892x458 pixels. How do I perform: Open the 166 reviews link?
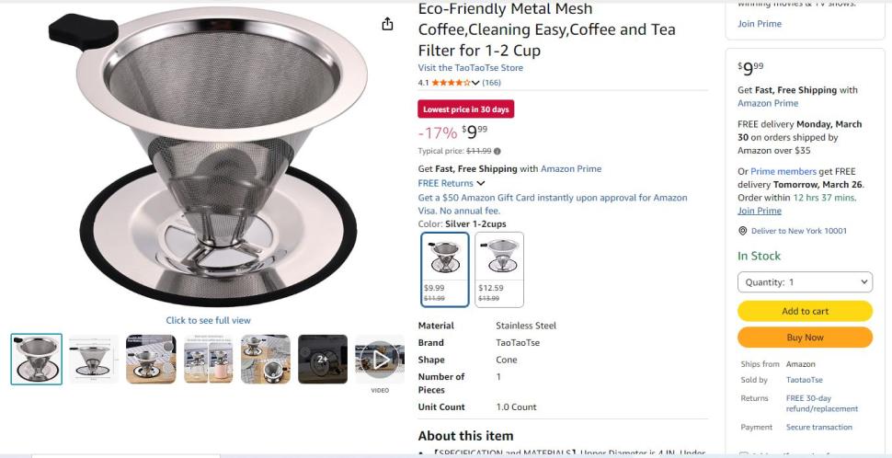(x=491, y=83)
